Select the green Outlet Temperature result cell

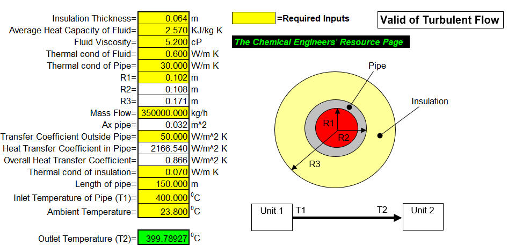pyautogui.click(x=163, y=239)
